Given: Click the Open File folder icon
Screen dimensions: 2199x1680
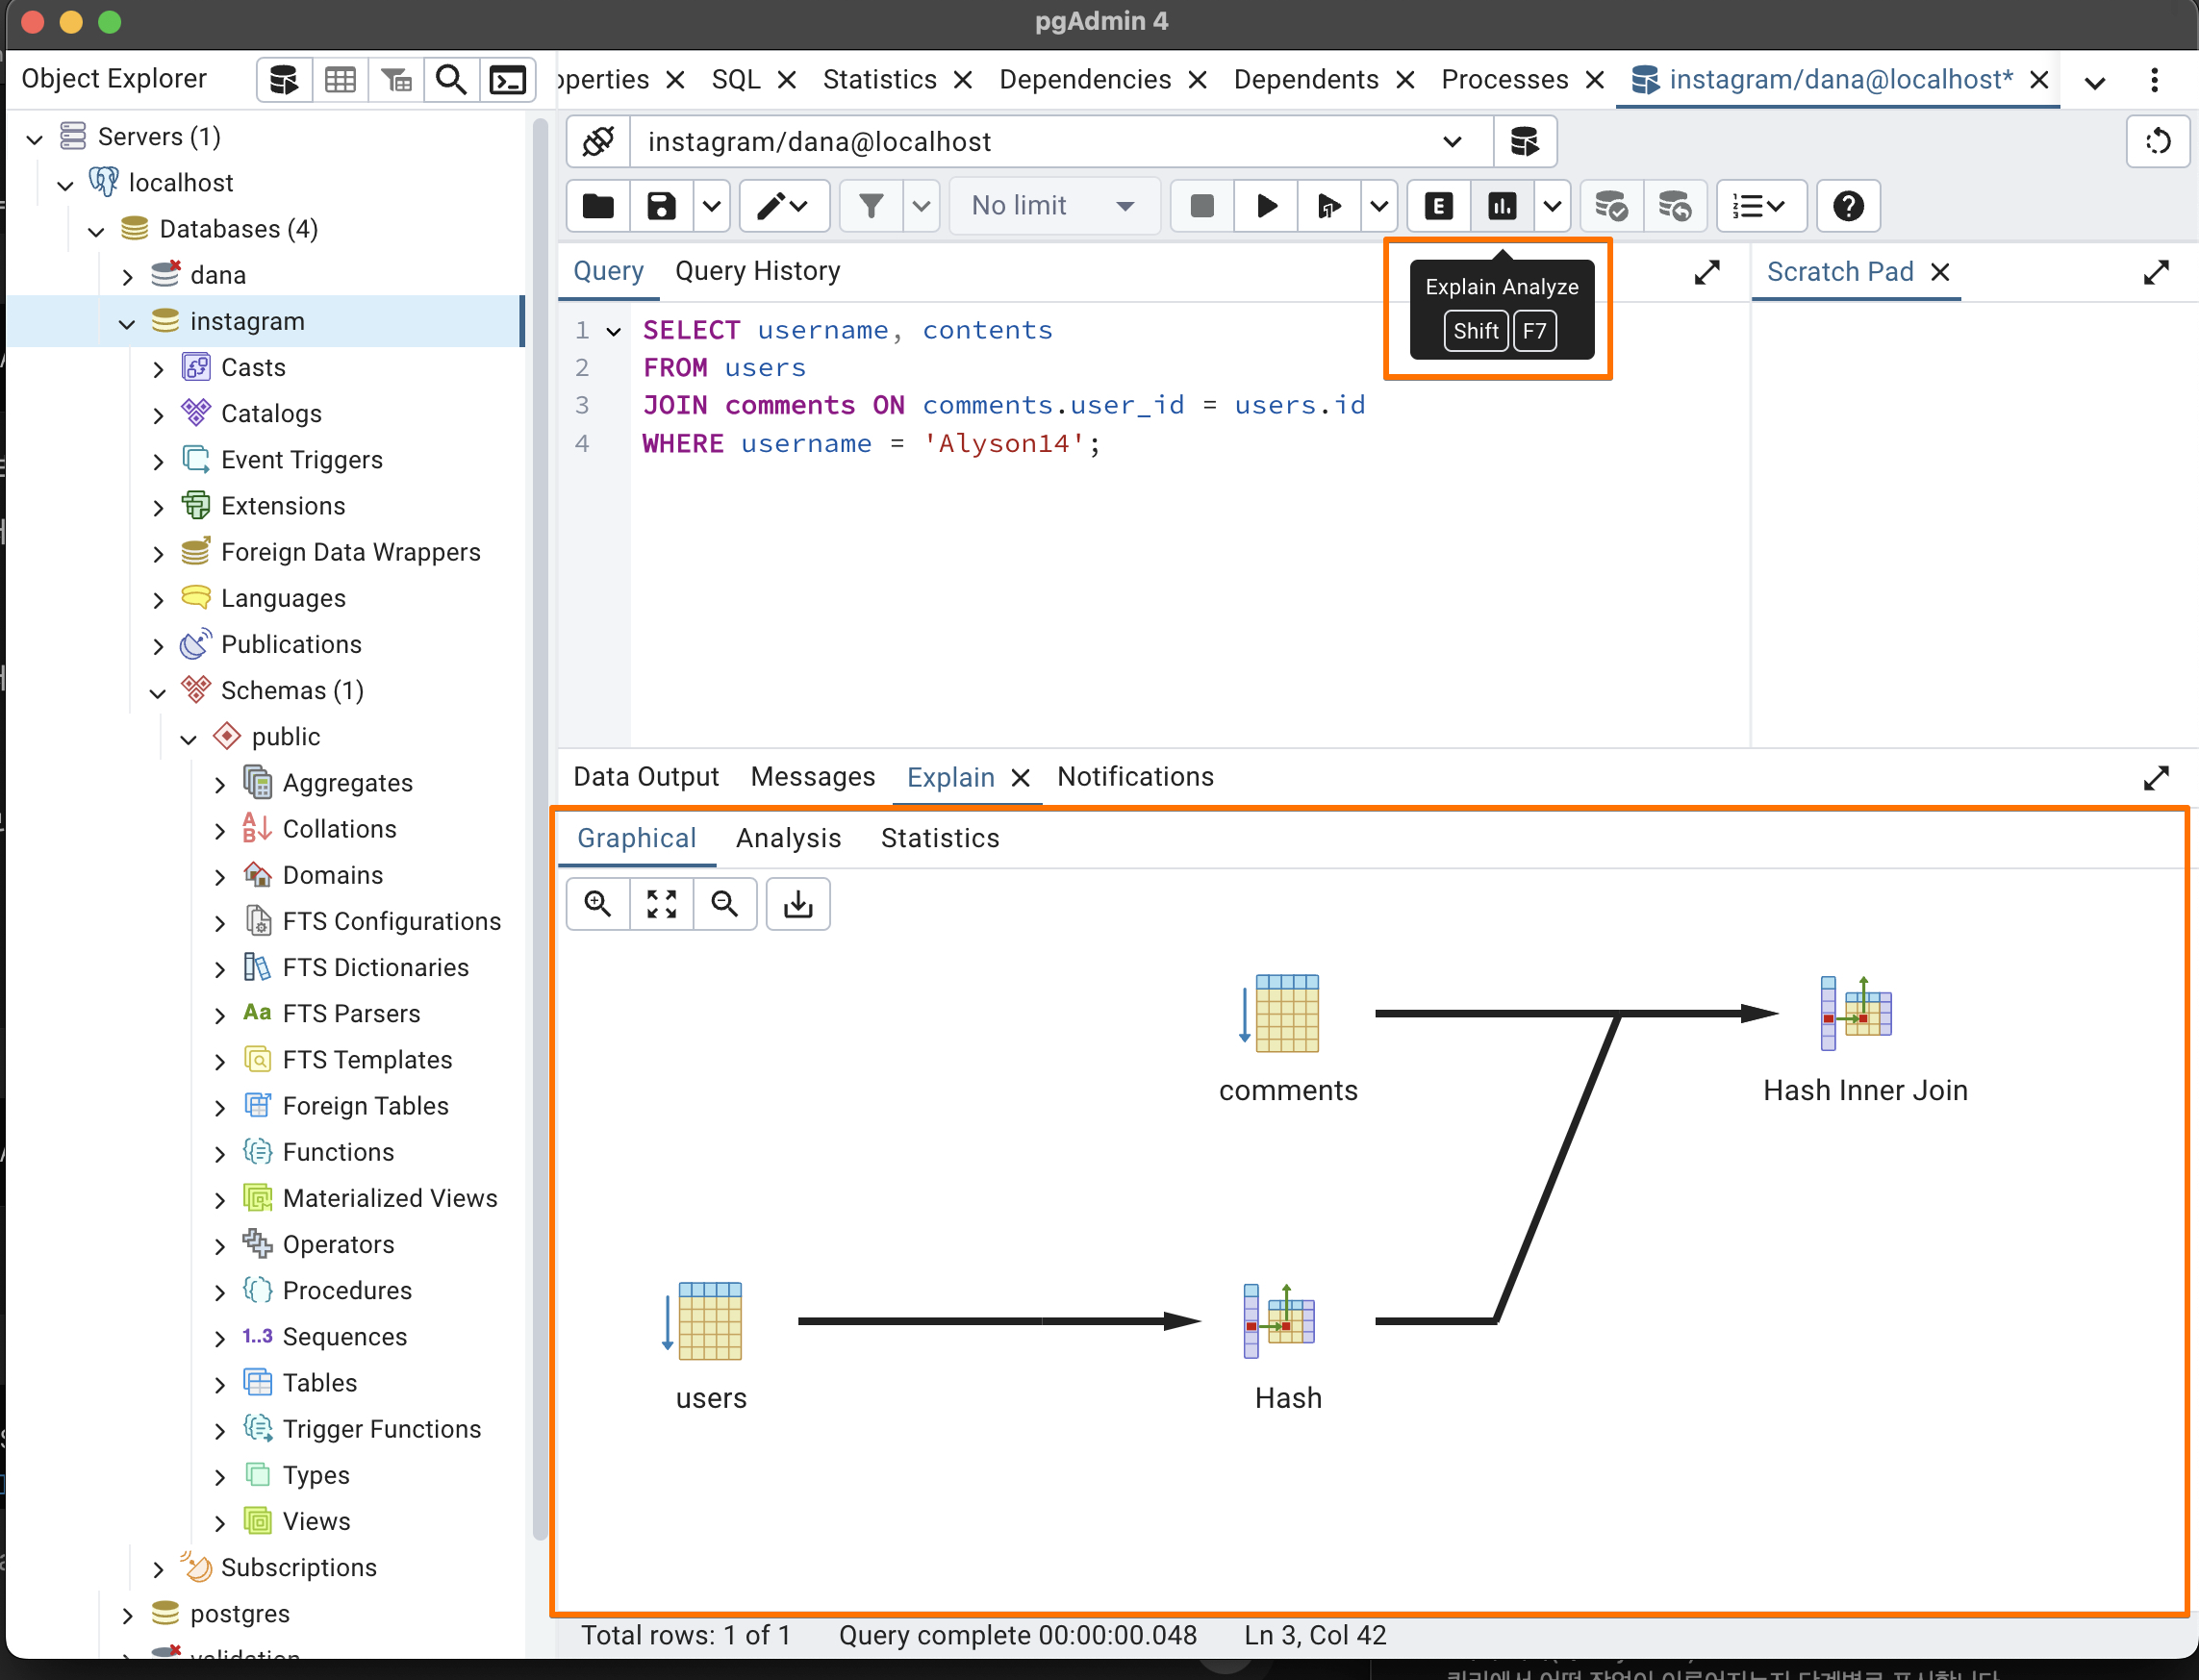Looking at the screenshot, I should tap(598, 206).
